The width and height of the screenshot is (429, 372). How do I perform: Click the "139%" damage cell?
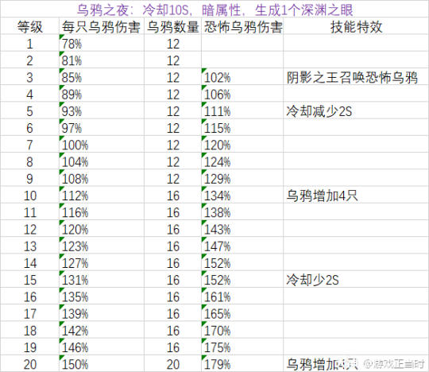coord(101,313)
